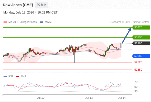Click the MA 50 blue legend swatch
This screenshot has height=102, width=151.
click(41, 22)
